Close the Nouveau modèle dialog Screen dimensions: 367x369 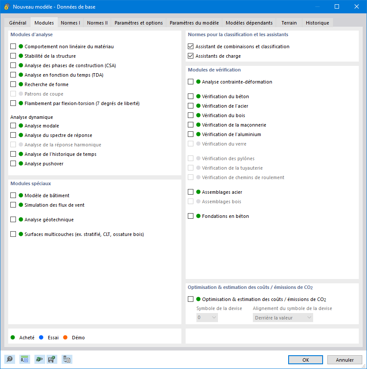(x=357, y=6)
